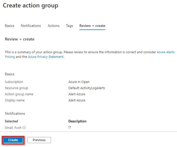This screenshot has width=177, height=147.
Task: Click the Default-ActivityLogAlerts resource group value
Action: (x=87, y=88)
